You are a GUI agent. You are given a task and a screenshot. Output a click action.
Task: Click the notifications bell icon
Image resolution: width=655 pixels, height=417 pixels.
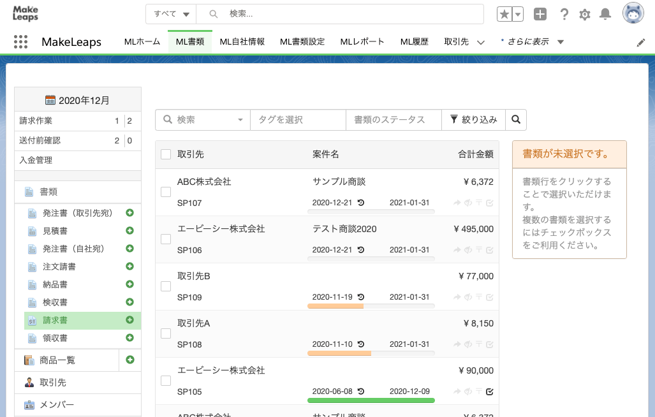(x=605, y=14)
